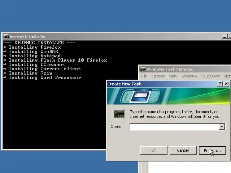Screen dimensions: 231x173
Task: Click the 'Type the name of a program' text
Action: (175, 114)
